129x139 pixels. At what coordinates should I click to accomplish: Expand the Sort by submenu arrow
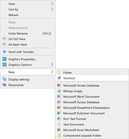pyautogui.click(x=52, y=9)
